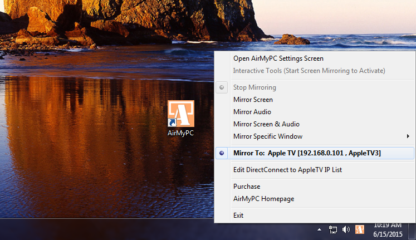This screenshot has width=416, height=240.
Task: Click the taskbar clock date 6/15/2015
Action: (x=388, y=234)
